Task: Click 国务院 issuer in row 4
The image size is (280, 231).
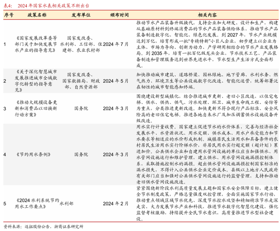Action: pos(81,154)
